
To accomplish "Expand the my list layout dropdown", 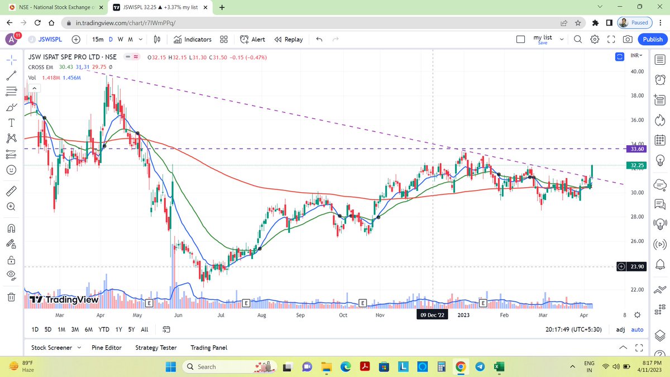I will 561,40.
